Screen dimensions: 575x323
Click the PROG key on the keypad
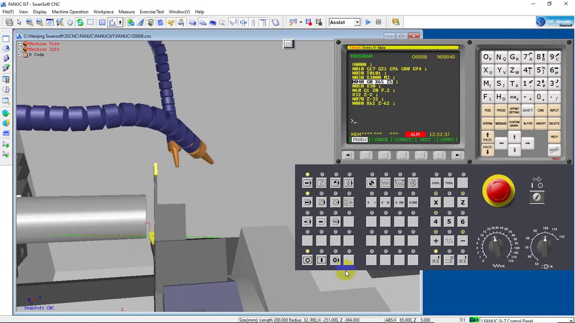[501, 110]
